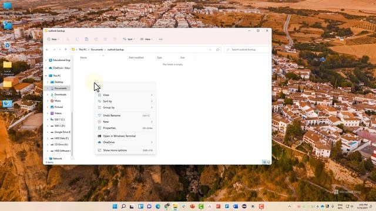
Task: Open the address bar history dropdown
Action: [x=210, y=50]
